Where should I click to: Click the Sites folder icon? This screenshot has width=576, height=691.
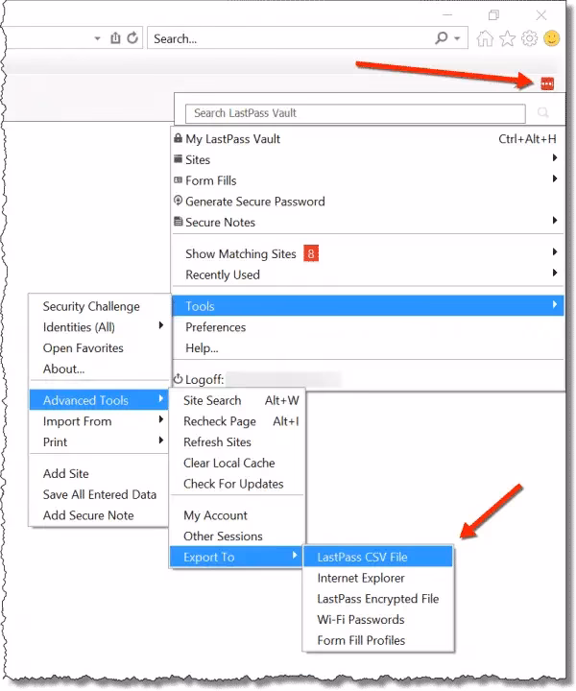click(178, 158)
